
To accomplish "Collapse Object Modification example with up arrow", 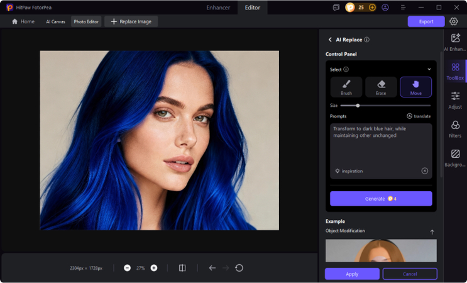I will (432, 232).
